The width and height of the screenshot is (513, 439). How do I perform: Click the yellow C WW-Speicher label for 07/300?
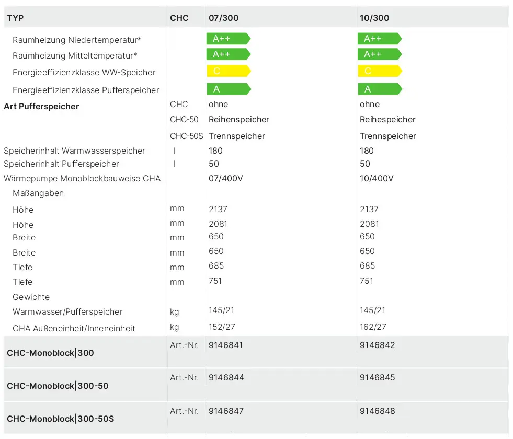click(229, 71)
